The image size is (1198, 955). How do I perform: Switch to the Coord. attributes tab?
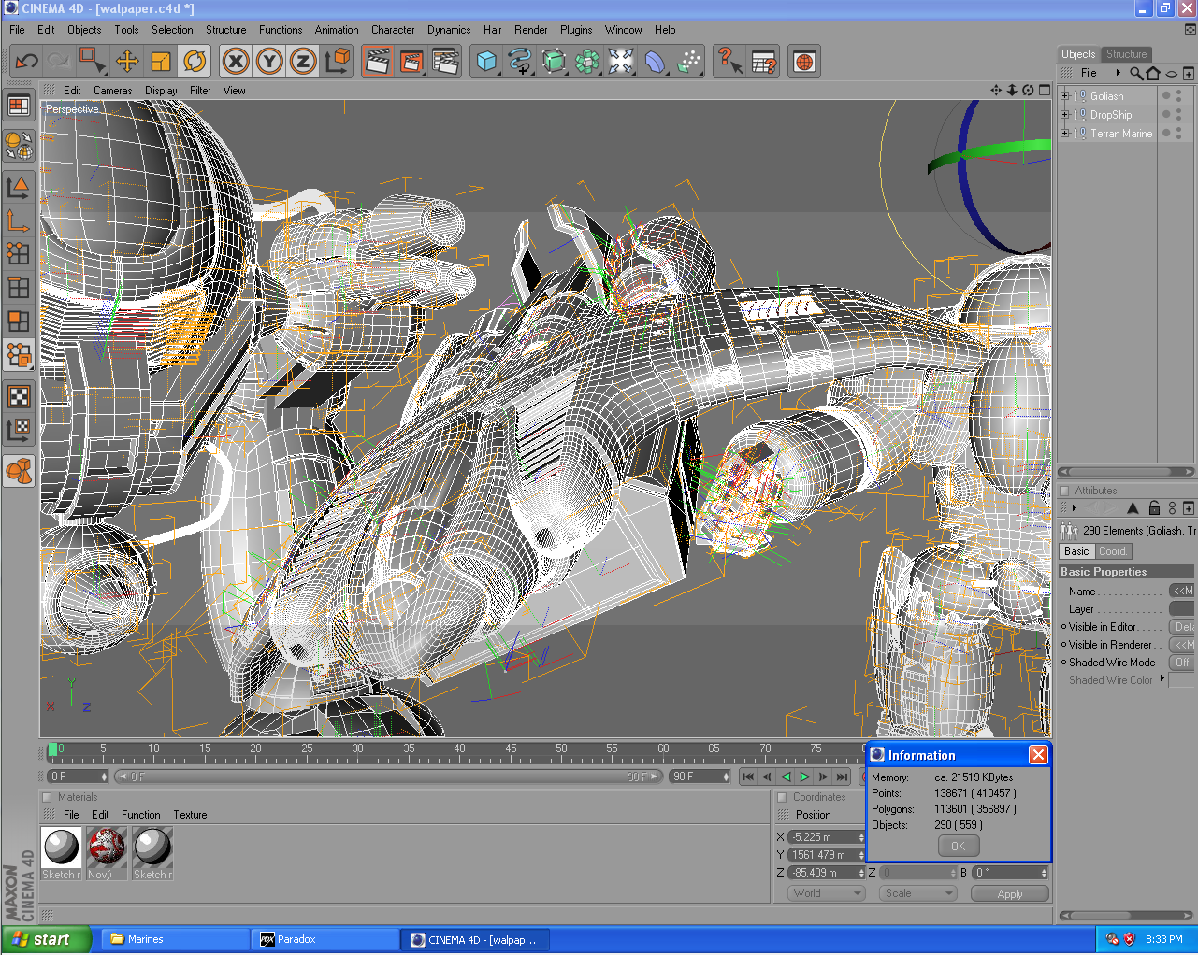tap(1113, 551)
